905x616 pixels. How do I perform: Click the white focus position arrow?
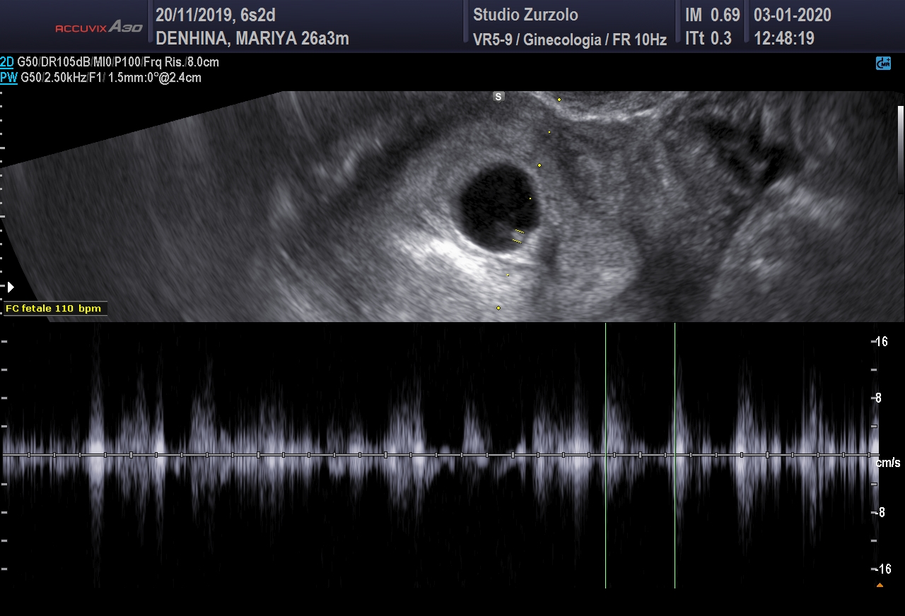point(10,288)
